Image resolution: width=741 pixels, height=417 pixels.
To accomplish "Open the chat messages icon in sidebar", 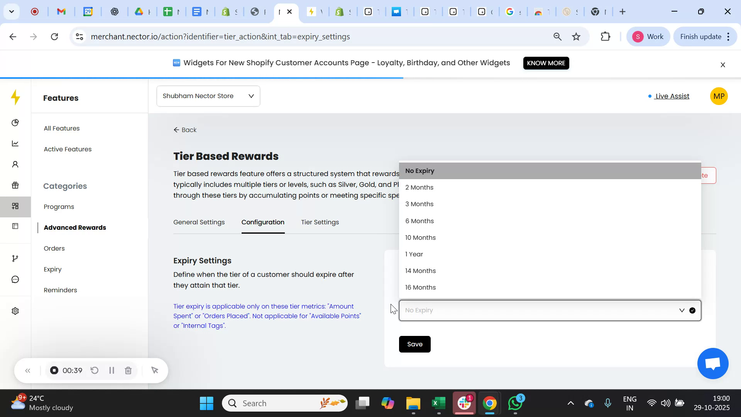I will pos(15,279).
